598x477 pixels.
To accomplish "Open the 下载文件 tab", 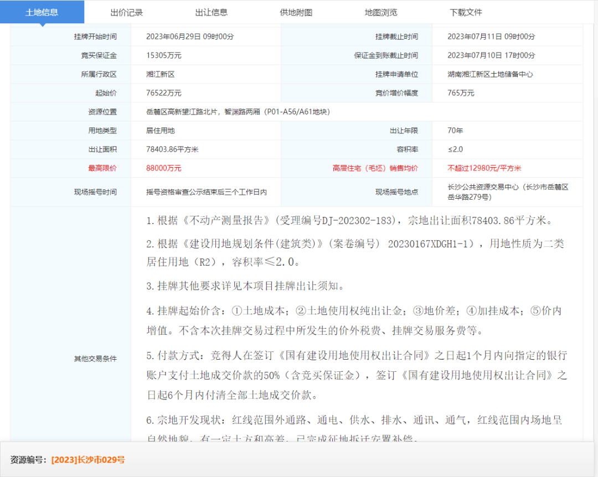I will point(466,12).
